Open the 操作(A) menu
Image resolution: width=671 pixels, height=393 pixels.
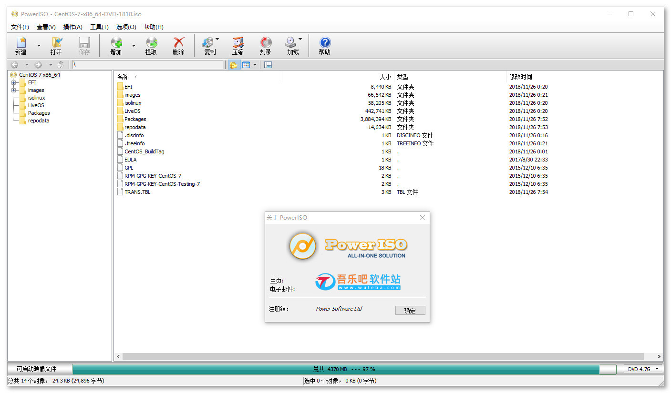click(73, 27)
